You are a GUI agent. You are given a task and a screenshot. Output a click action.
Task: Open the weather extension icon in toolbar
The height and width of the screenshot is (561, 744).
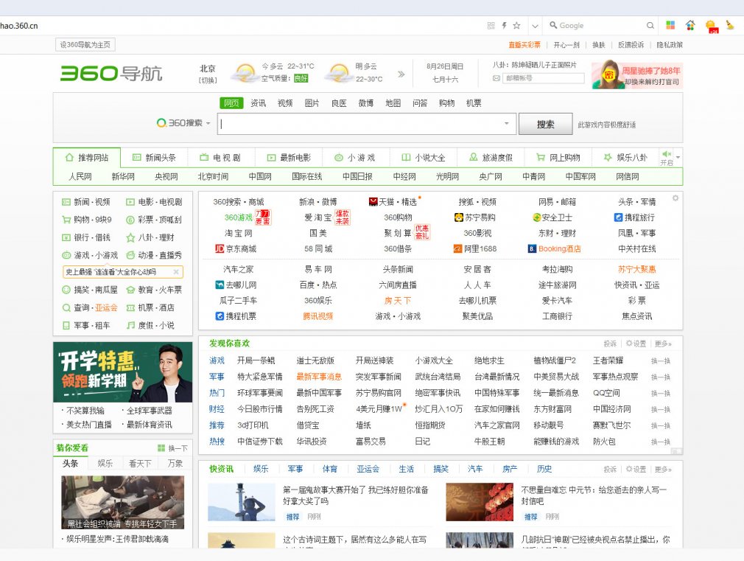click(712, 26)
